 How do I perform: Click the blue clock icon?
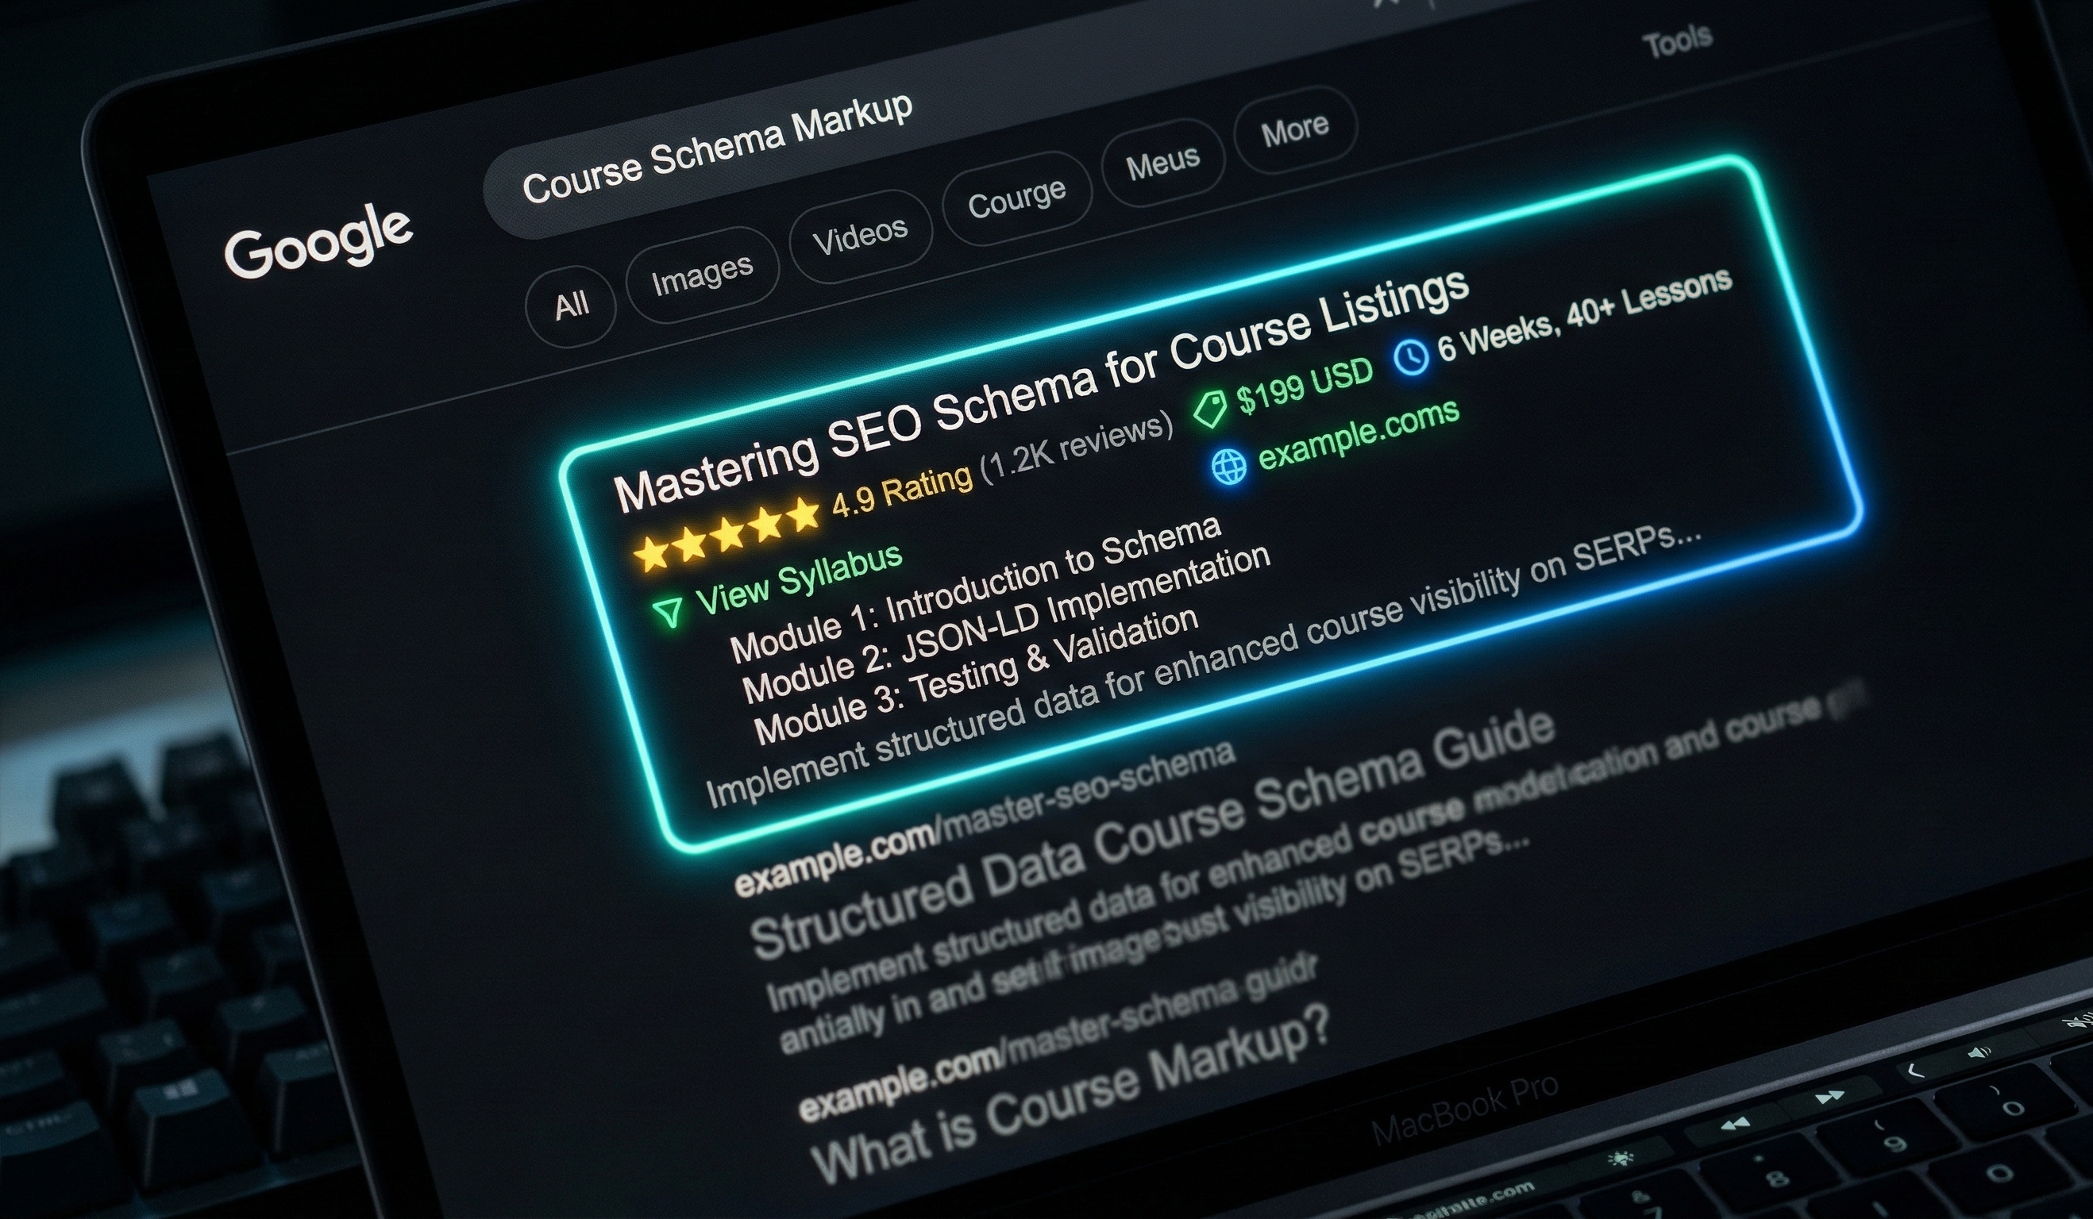[1411, 357]
